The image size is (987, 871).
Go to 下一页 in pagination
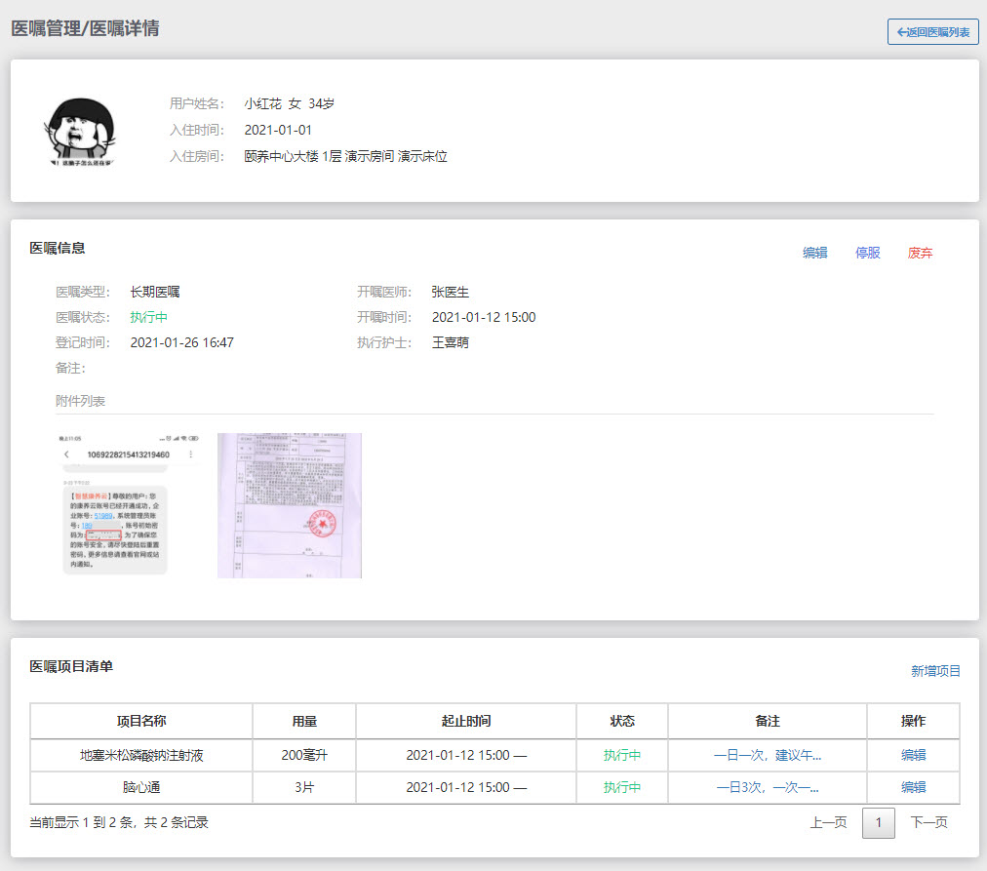click(x=928, y=822)
